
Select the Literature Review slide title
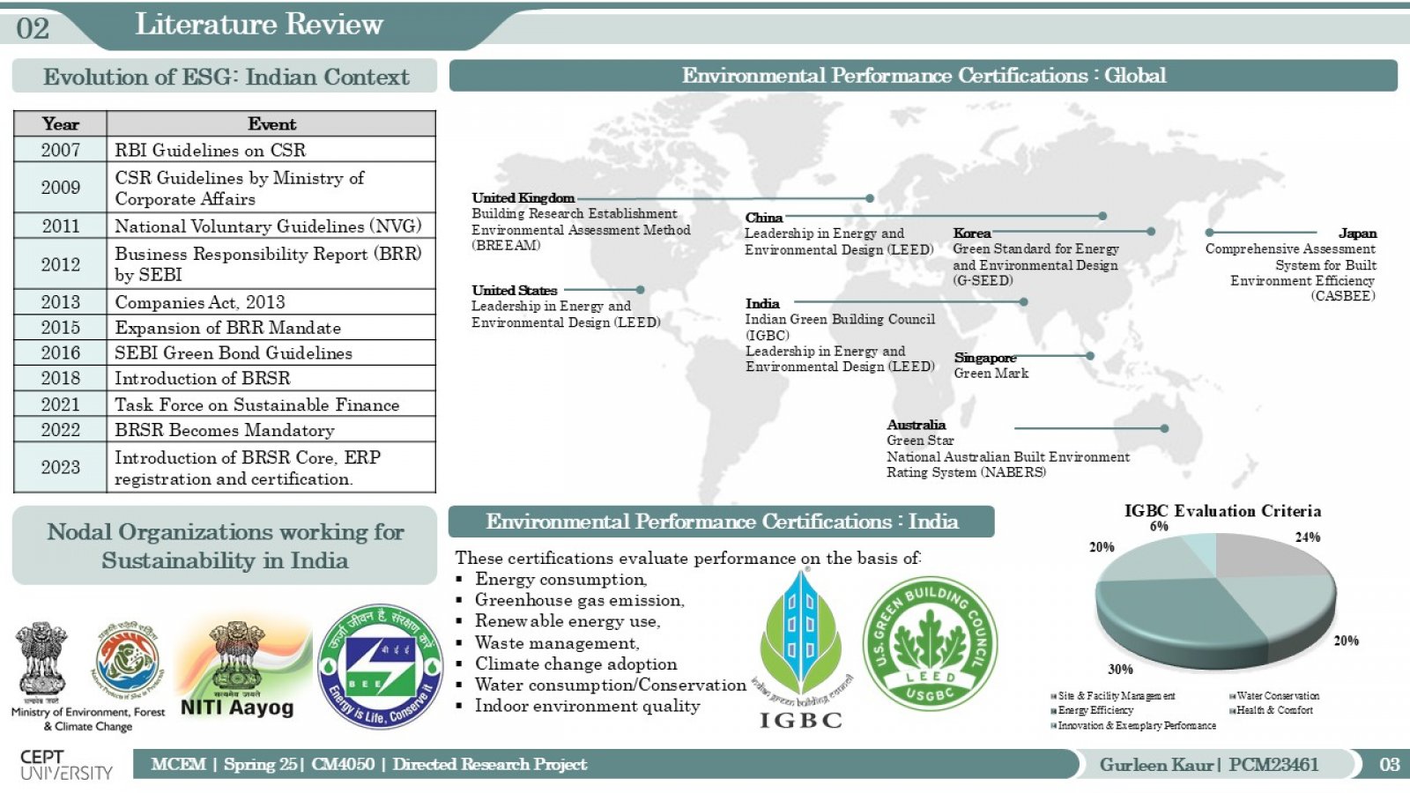[259, 25]
